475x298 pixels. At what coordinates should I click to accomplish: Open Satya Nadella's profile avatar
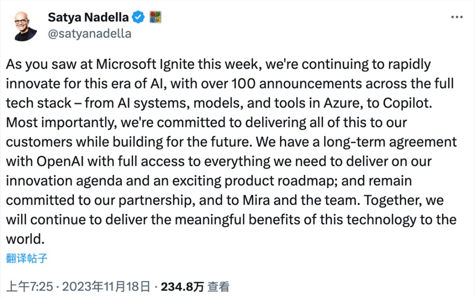pyautogui.click(x=26, y=26)
